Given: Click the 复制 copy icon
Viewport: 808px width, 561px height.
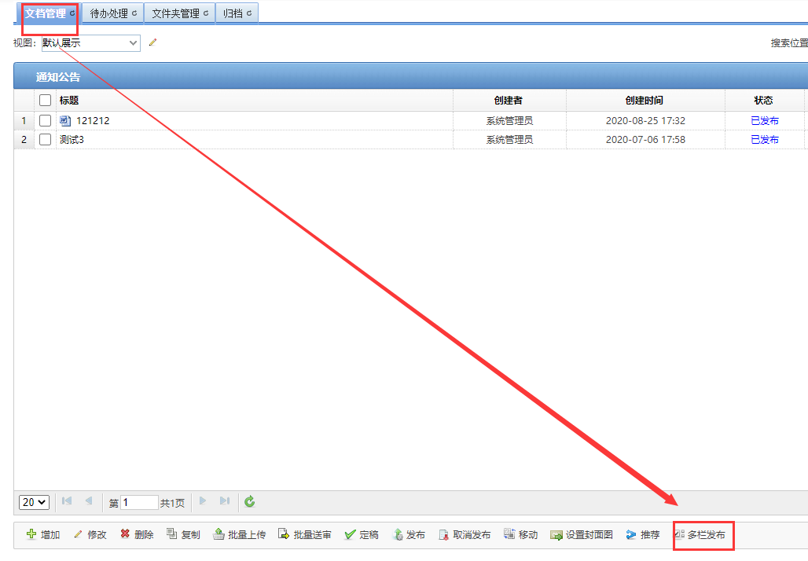Looking at the screenshot, I should 172,534.
